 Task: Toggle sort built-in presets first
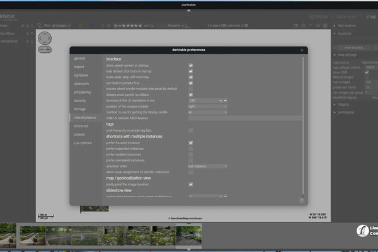click(191, 83)
